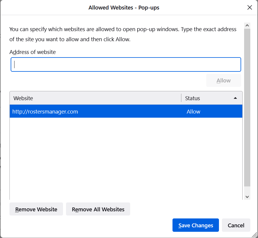Click the scrollbar up arrow
The width and height of the screenshot is (258, 238).
[x=247, y=25]
